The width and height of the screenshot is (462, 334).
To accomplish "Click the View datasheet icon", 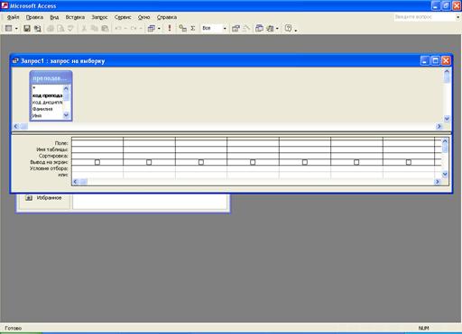I will 9,29.
